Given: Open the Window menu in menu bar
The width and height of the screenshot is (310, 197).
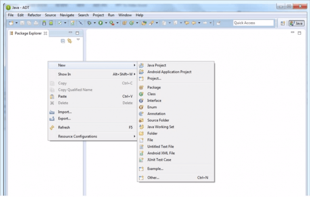Looking at the screenshot, I should [x=125, y=15].
